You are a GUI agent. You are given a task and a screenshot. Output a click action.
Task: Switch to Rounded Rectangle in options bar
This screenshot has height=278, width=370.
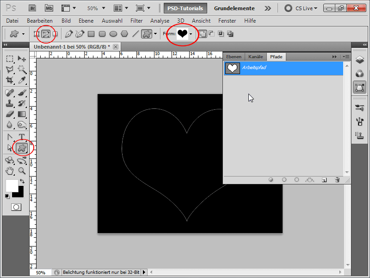(102, 34)
